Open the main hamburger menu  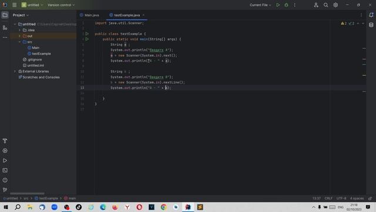point(14,5)
